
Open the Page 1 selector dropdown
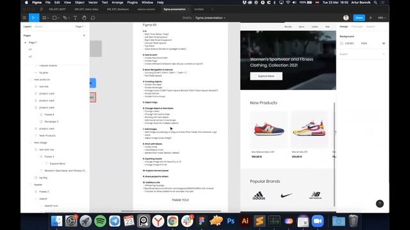pos(80,27)
